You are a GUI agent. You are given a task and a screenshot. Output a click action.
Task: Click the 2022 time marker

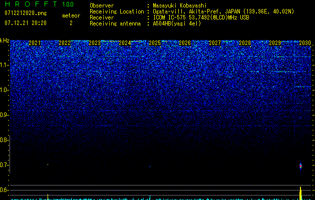click(x=65, y=43)
